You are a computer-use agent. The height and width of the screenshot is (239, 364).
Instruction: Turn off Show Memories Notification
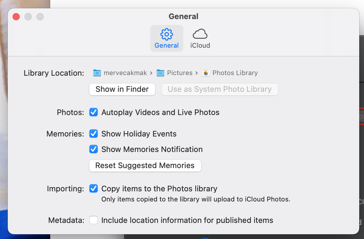(x=94, y=149)
